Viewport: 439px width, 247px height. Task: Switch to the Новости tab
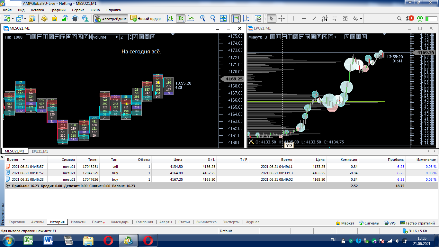click(78, 222)
